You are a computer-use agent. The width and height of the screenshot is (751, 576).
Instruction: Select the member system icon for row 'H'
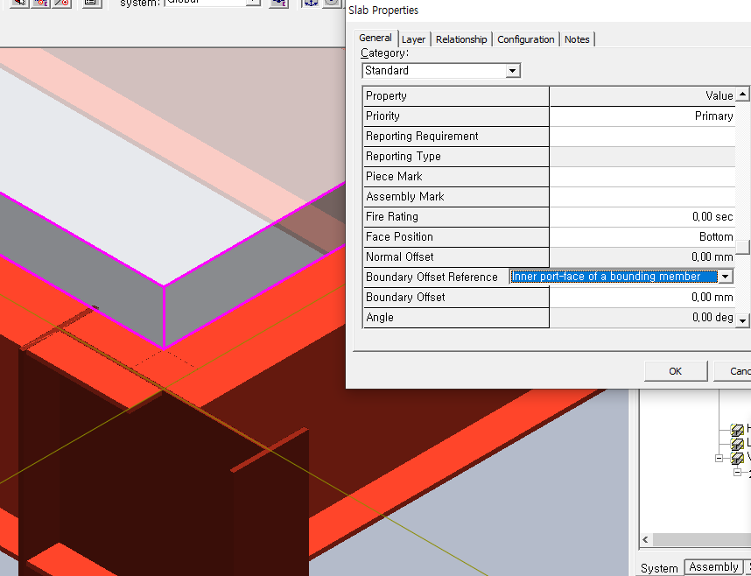[737, 430]
